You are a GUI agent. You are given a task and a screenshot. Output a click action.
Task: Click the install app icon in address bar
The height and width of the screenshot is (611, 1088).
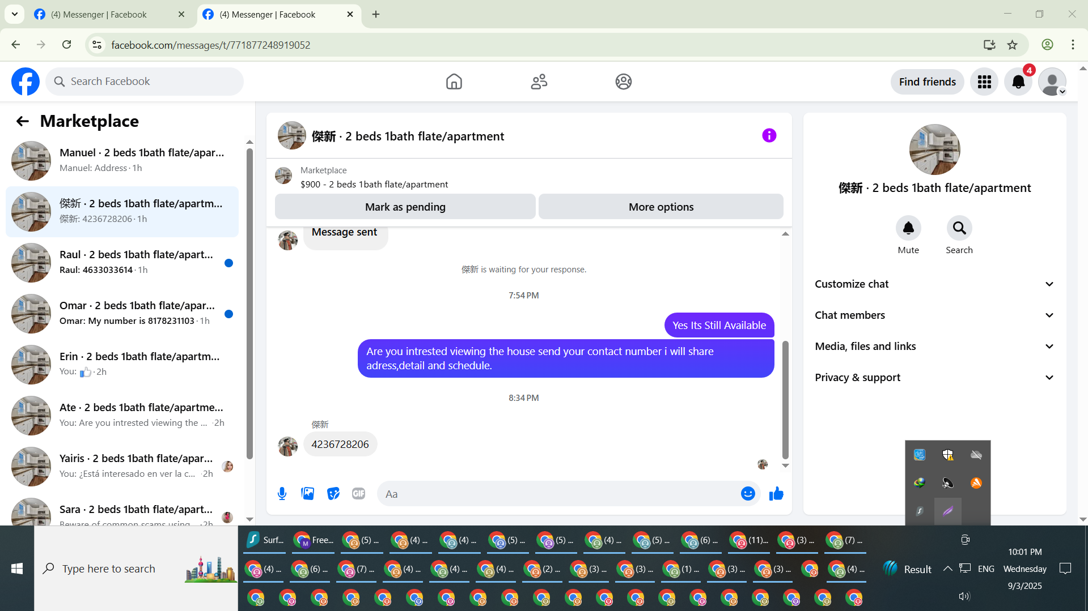pyautogui.click(x=989, y=45)
